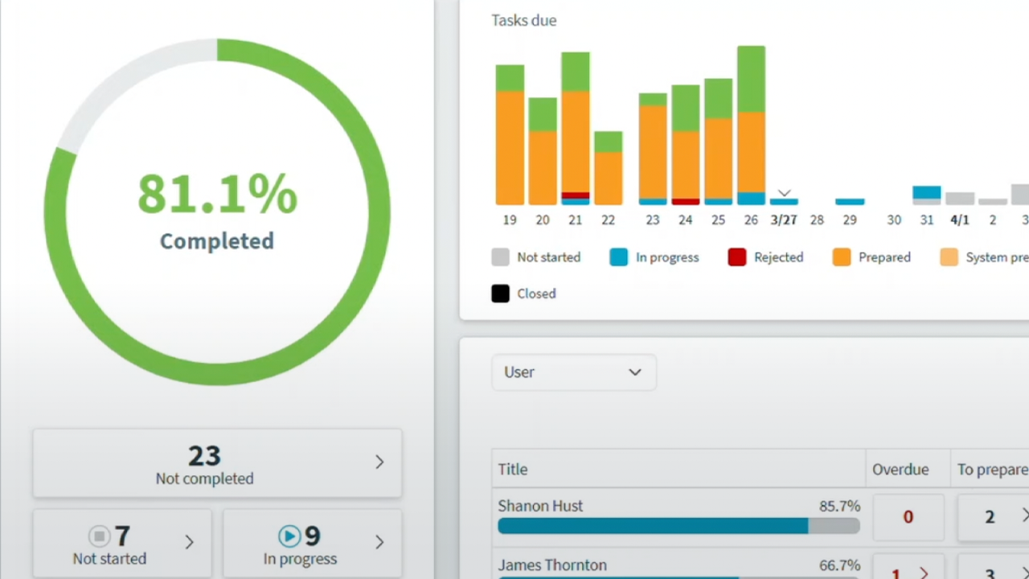Click the bar for day 22
The width and height of the screenshot is (1029, 579).
[609, 168]
